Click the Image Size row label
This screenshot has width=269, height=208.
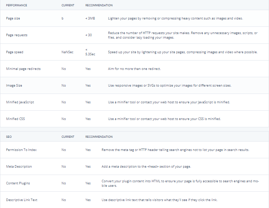tap(14, 85)
